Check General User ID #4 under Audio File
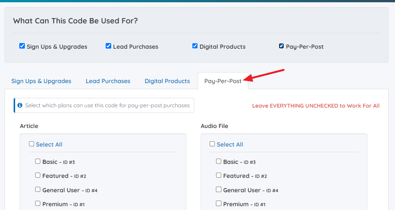The image size is (395, 210). [219, 189]
